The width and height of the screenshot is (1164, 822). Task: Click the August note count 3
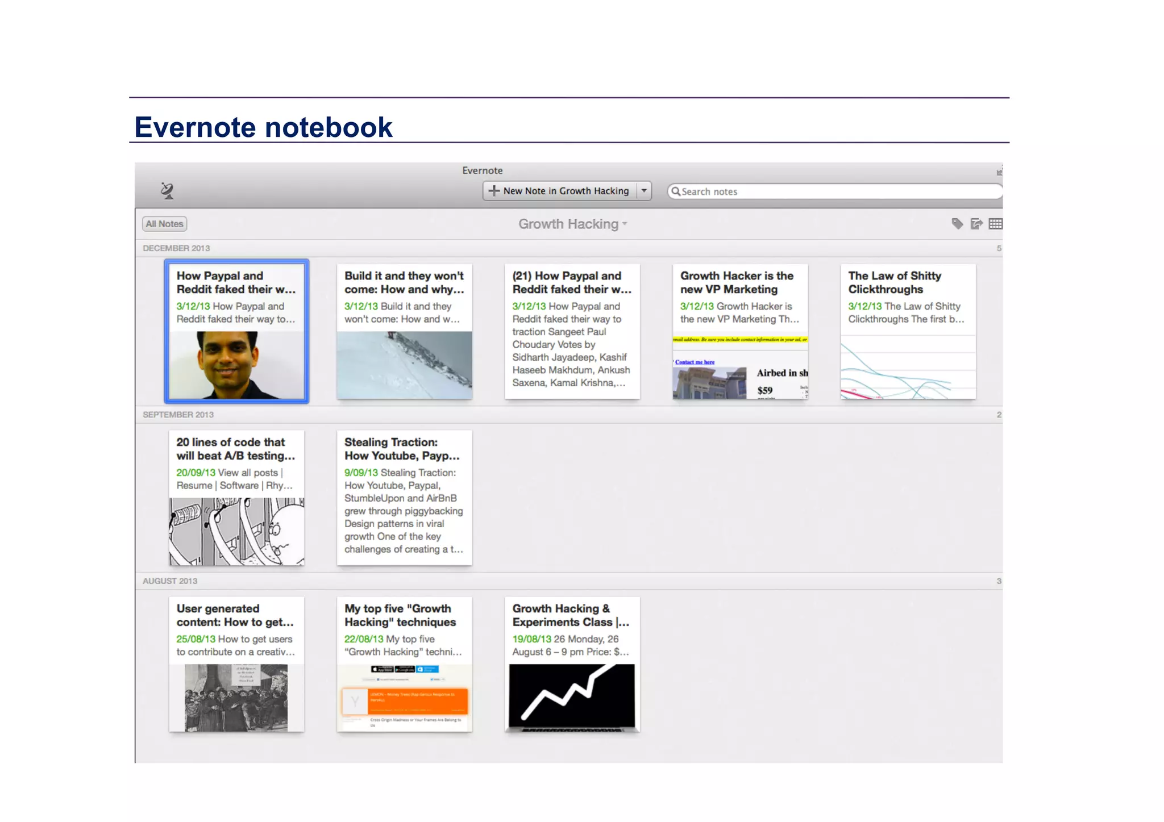point(999,581)
